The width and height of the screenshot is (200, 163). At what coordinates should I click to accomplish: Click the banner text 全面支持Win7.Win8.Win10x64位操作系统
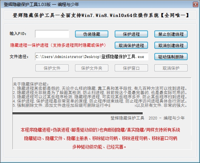tap(109, 16)
